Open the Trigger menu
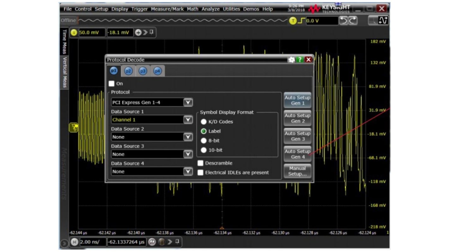The width and height of the screenshot is (449, 252). coord(139,9)
